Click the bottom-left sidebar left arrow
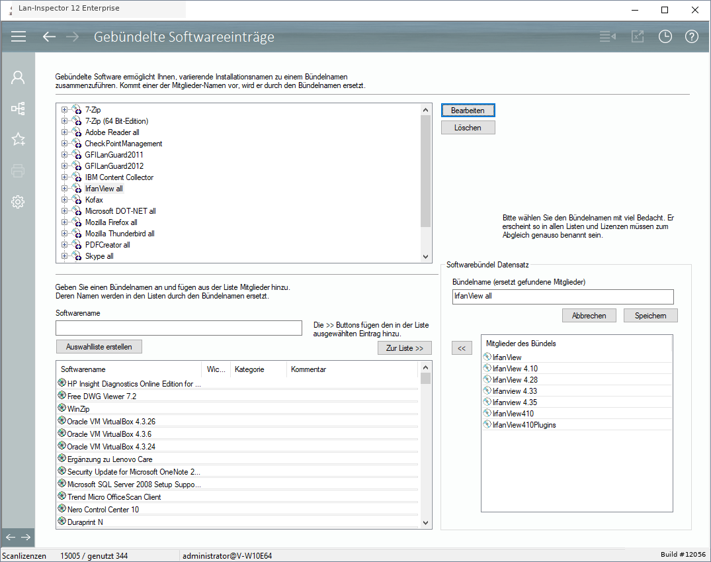Image resolution: width=711 pixels, height=562 pixels. (x=11, y=538)
